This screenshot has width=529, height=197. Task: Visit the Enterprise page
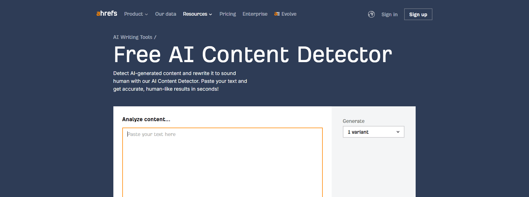(255, 14)
